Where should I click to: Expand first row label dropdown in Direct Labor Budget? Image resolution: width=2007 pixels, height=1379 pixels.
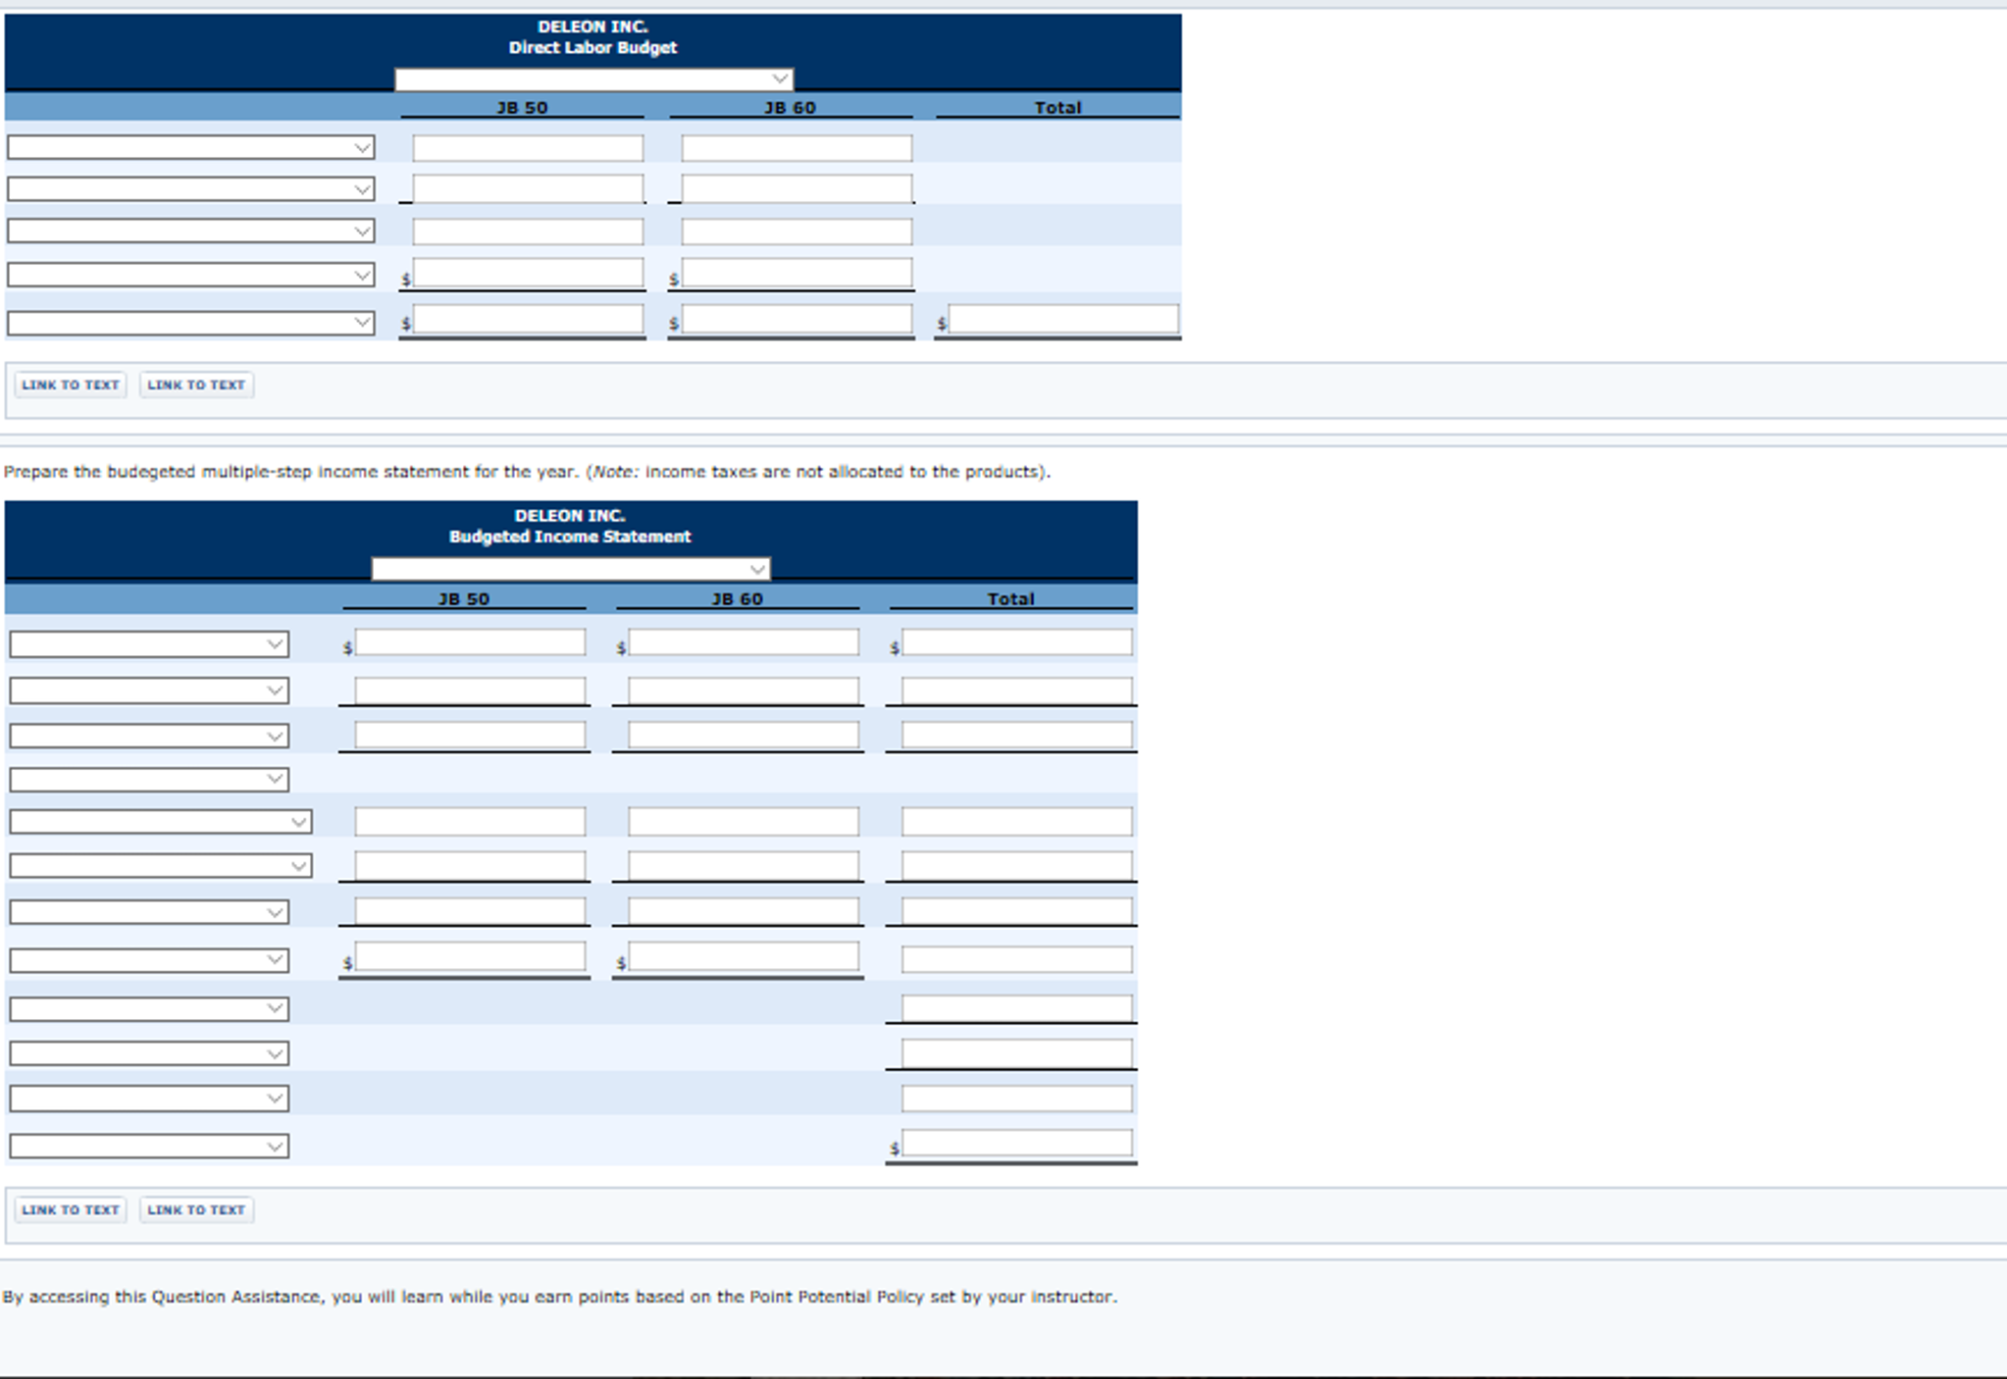pyautogui.click(x=190, y=148)
